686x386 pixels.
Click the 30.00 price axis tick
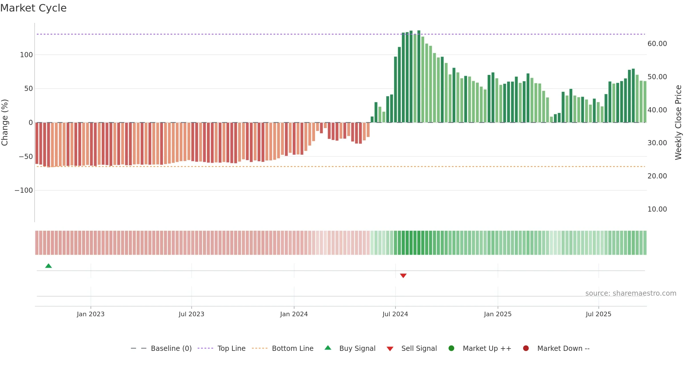tap(657, 143)
